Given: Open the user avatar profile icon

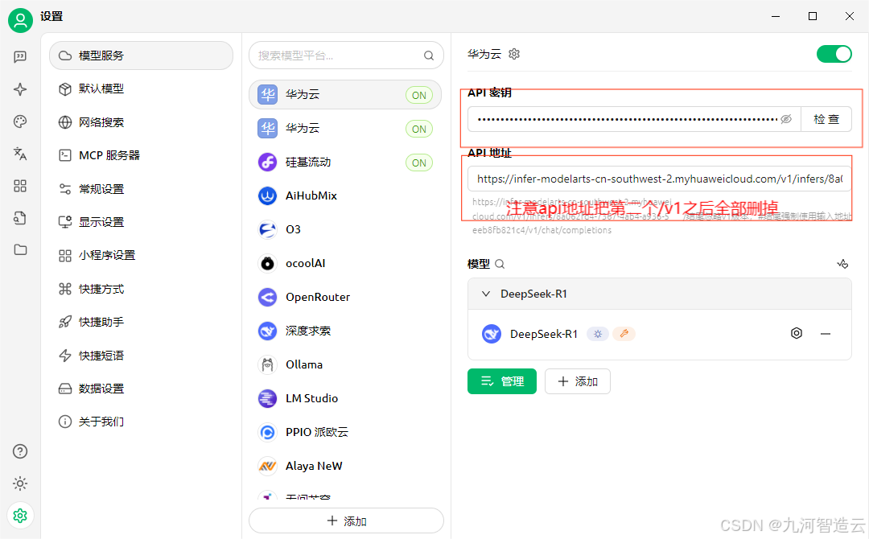Looking at the screenshot, I should 20,20.
